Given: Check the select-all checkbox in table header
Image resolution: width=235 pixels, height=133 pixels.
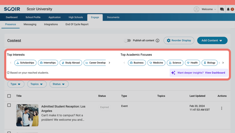Looking at the screenshot, I should 9,96.
